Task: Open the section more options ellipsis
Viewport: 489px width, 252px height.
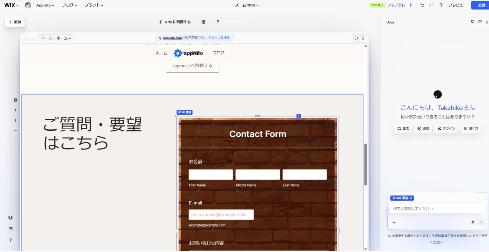Action: [15, 130]
